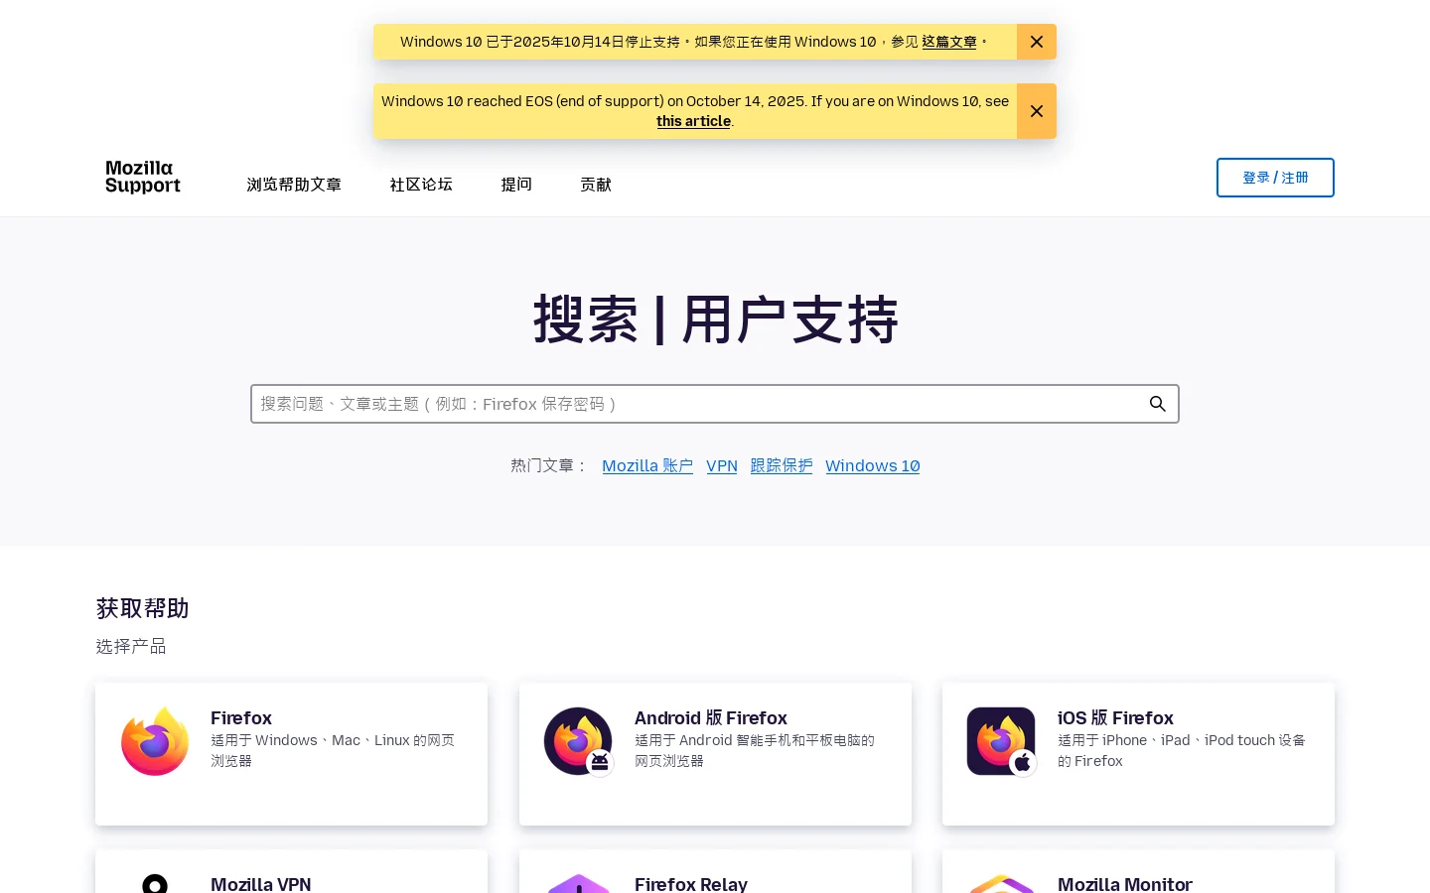Viewport: 1430px width, 893px height.
Task: Go to the Mozilla Support home logo
Action: click(x=143, y=177)
